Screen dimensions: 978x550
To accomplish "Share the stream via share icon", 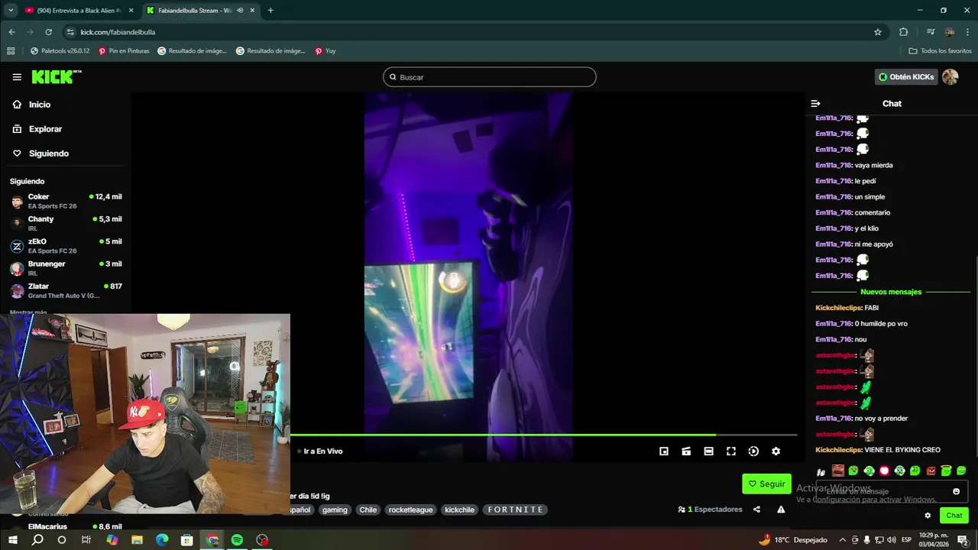I will coord(756,510).
